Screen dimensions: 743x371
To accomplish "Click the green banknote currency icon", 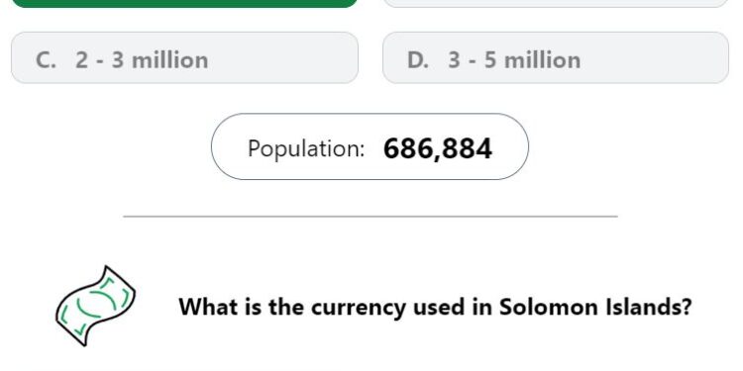I will pyautogui.click(x=96, y=306).
